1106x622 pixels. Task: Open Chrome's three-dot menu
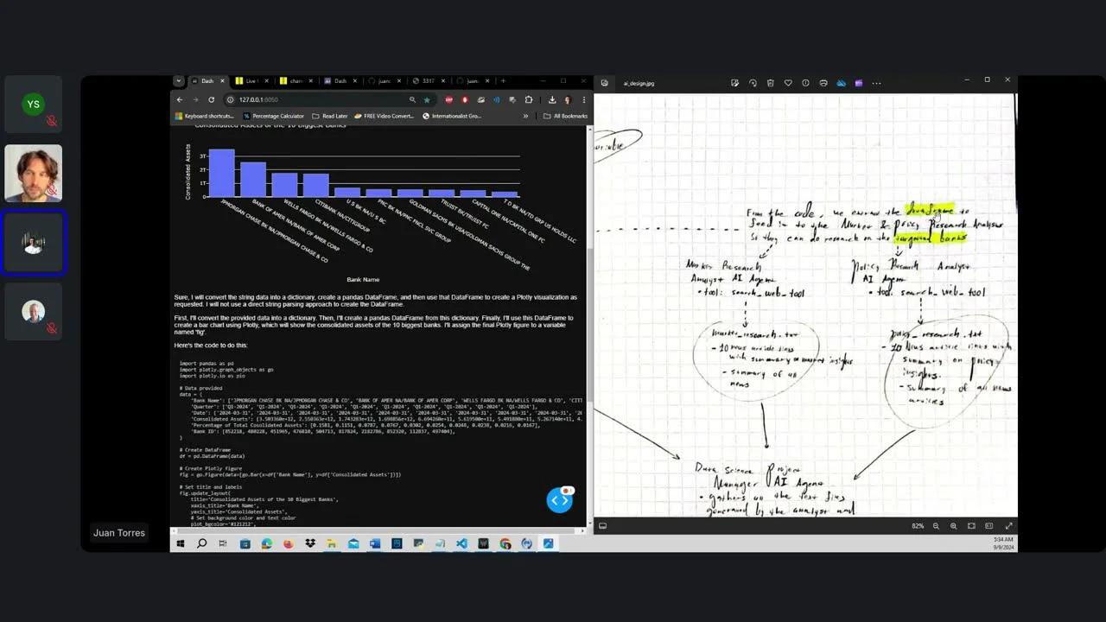point(584,99)
